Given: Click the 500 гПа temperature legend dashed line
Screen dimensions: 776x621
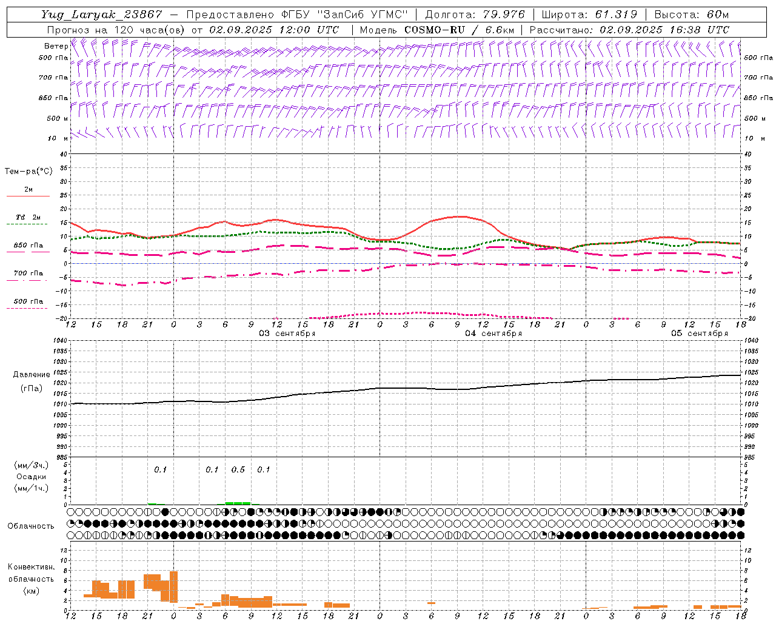Looking at the screenshot, I should click(27, 308).
